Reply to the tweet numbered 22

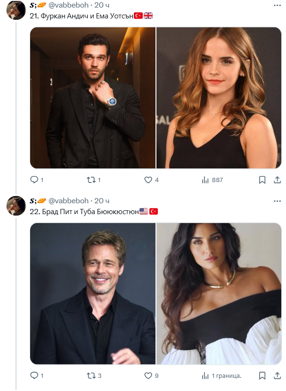[34, 376]
